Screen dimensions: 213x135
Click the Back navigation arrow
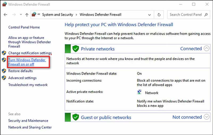click(5, 15)
